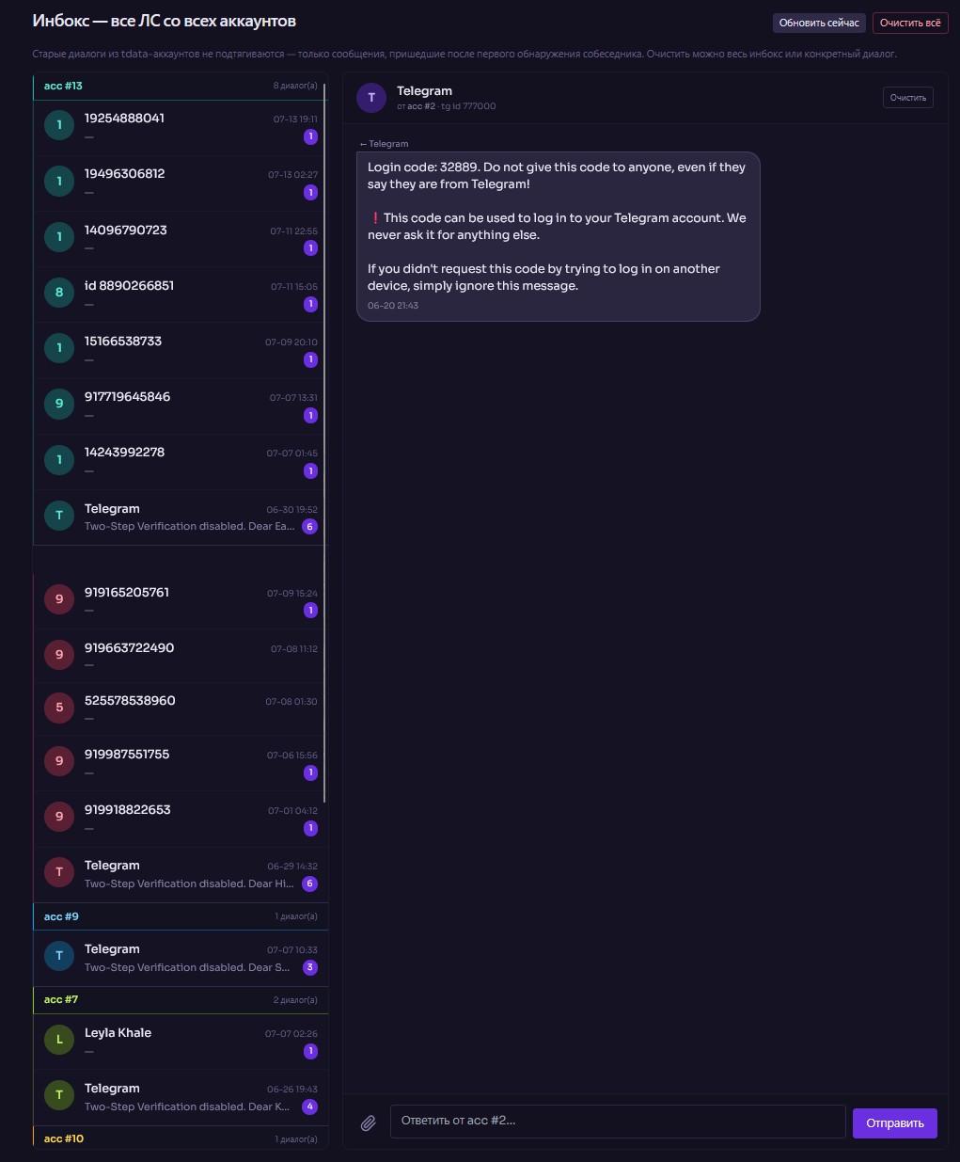Click avatar of id 8890266851
960x1162 pixels.
[x=59, y=293]
